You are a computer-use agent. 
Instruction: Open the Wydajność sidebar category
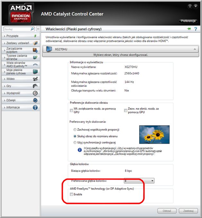pos(21,93)
